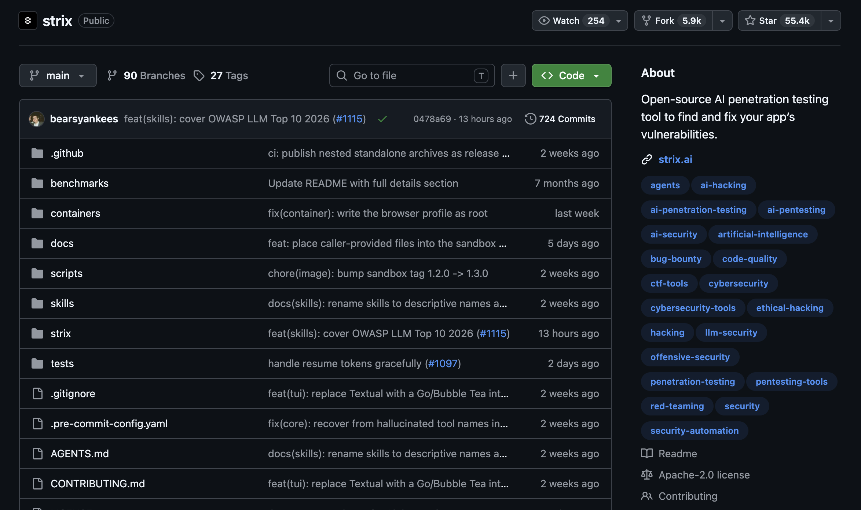Click the plus add file button
Image resolution: width=861 pixels, height=510 pixels.
coord(513,75)
